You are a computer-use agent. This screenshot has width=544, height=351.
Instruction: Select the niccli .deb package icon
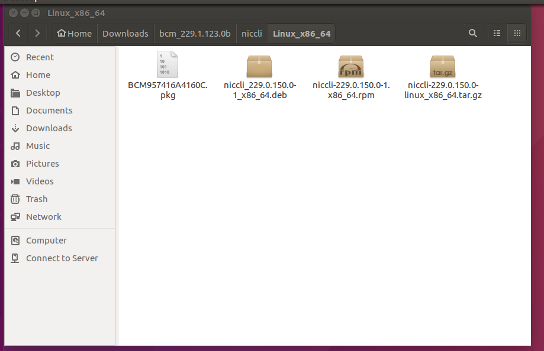[259, 66]
